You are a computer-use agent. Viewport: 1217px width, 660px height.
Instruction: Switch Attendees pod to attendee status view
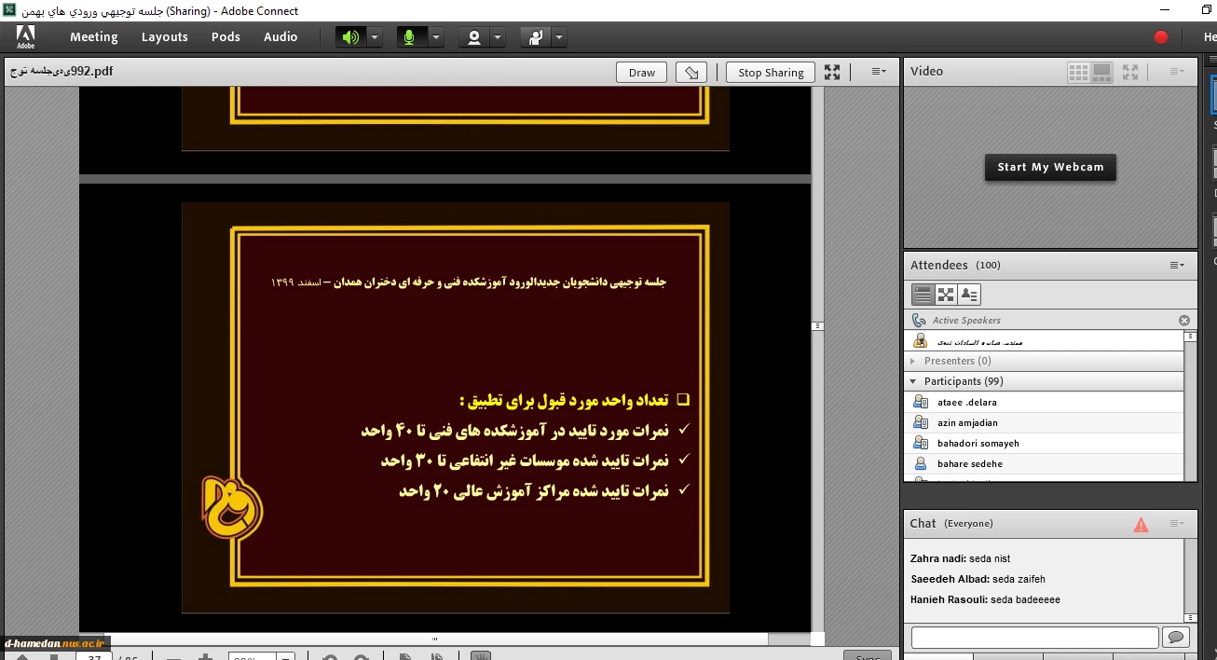pos(969,295)
